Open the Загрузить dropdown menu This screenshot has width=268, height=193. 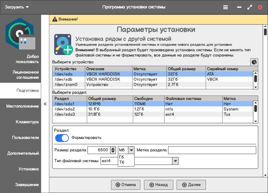coord(17,7)
